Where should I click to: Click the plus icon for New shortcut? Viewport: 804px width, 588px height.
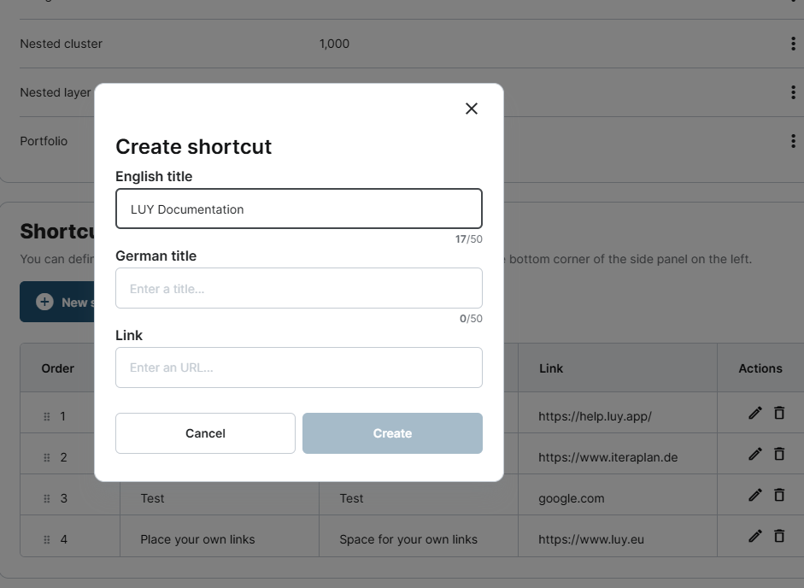click(x=44, y=302)
